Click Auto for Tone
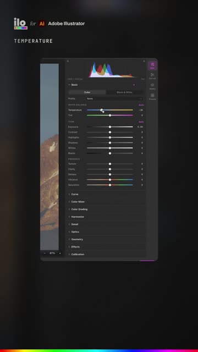The image size is (198, 352). tap(141, 122)
